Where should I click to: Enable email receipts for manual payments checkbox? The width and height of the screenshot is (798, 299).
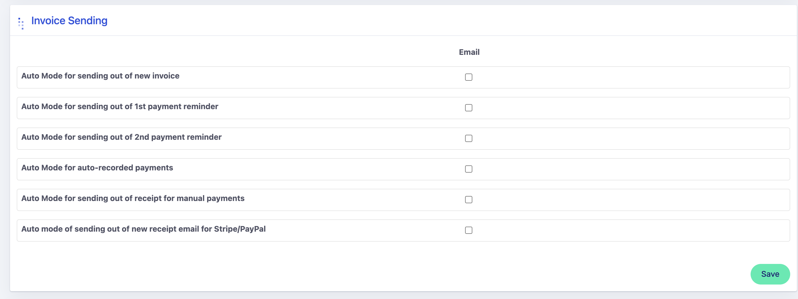(x=468, y=200)
